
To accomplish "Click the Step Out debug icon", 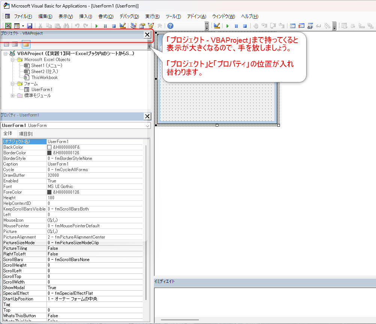I will 281,26.
